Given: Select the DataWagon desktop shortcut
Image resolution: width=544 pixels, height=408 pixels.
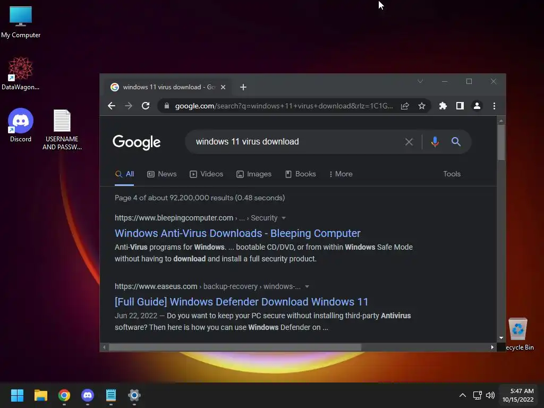Looking at the screenshot, I should pos(21,74).
